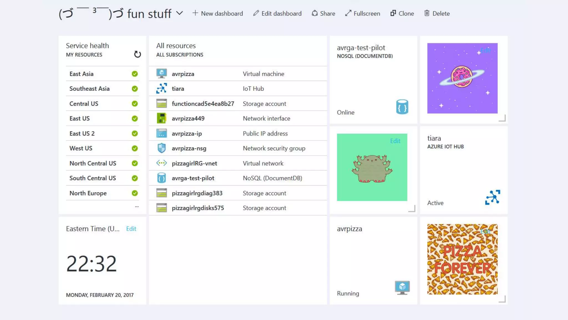Screen dimensions: 568x320
Task: Clone this dashboard
Action: [x=402, y=13]
